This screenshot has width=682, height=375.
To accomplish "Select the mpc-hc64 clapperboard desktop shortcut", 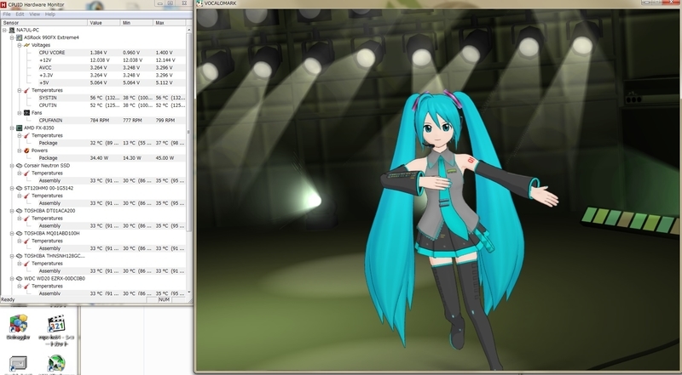I will [56, 324].
